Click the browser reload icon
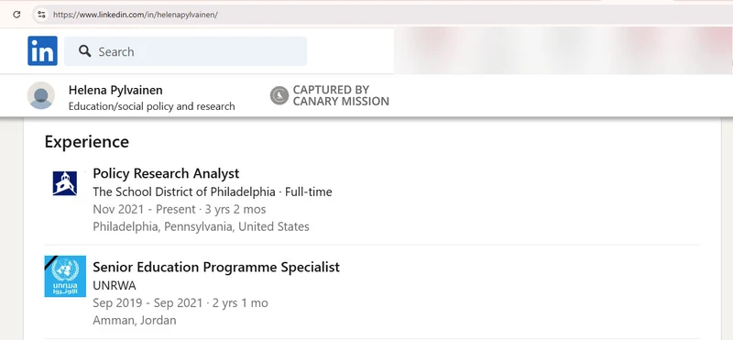733x340 pixels. 16,15
